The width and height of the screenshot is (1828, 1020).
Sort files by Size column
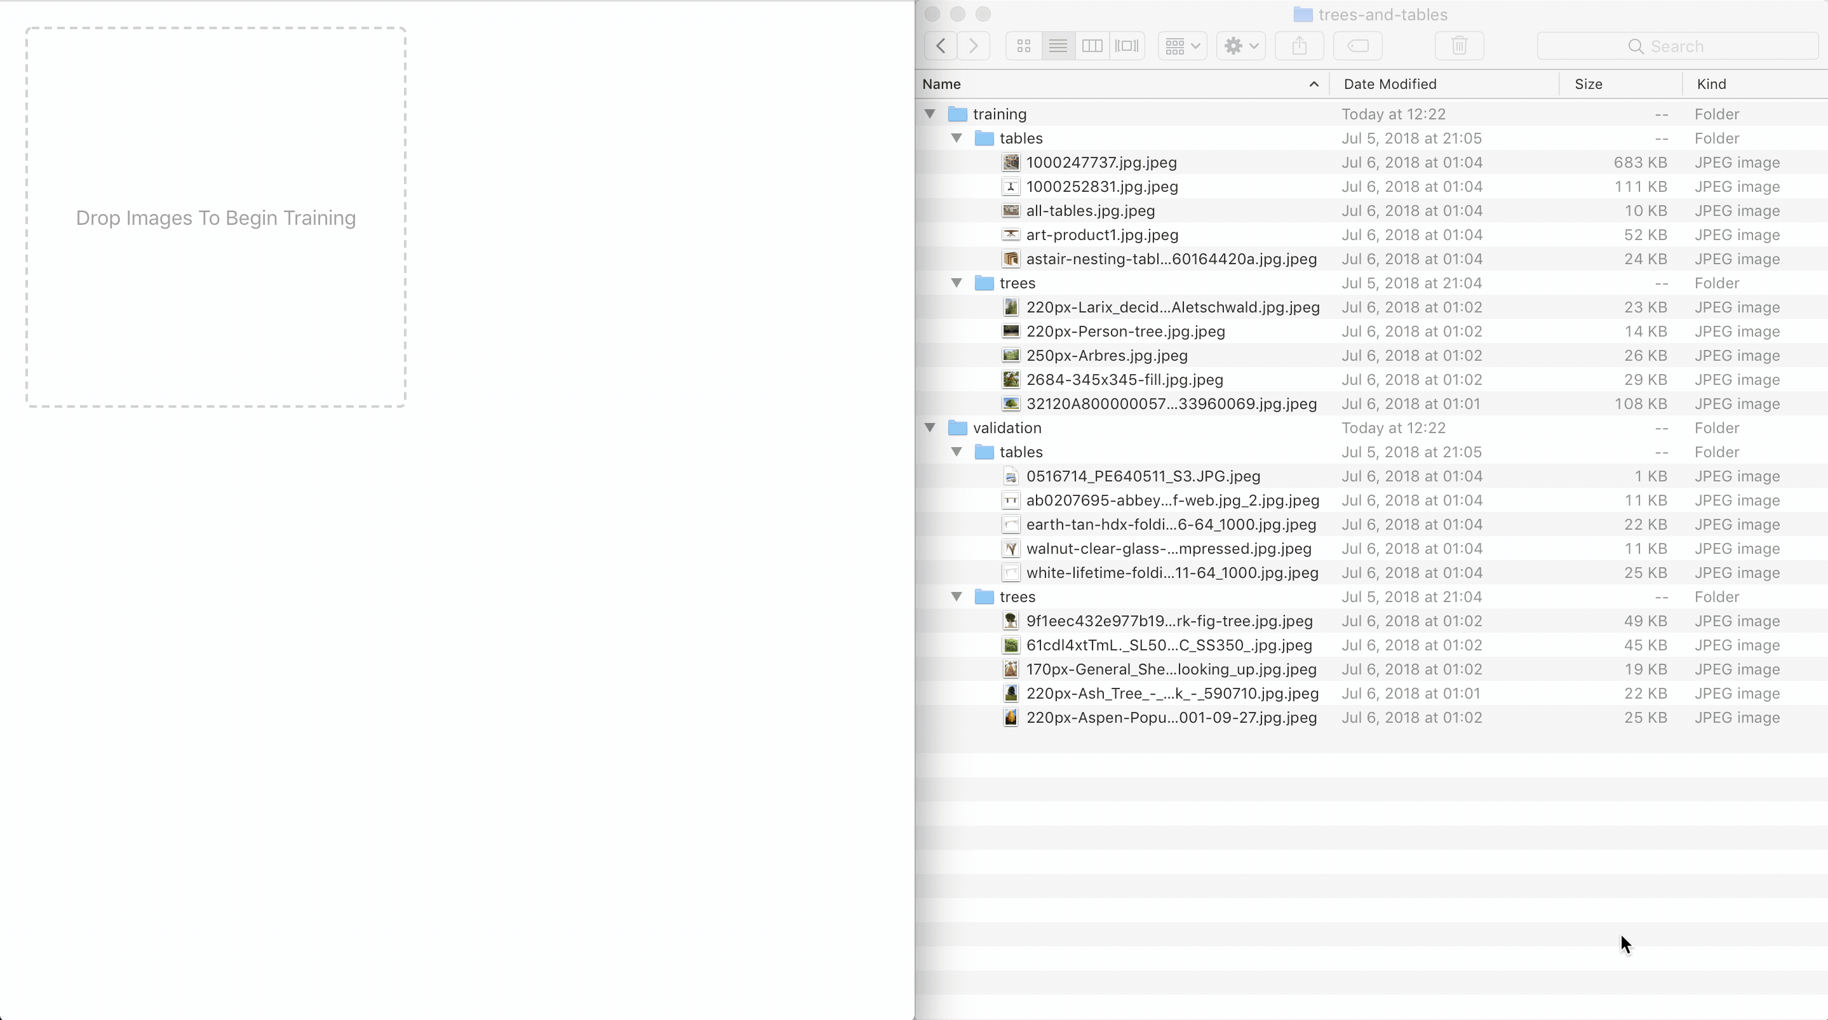1621,84
